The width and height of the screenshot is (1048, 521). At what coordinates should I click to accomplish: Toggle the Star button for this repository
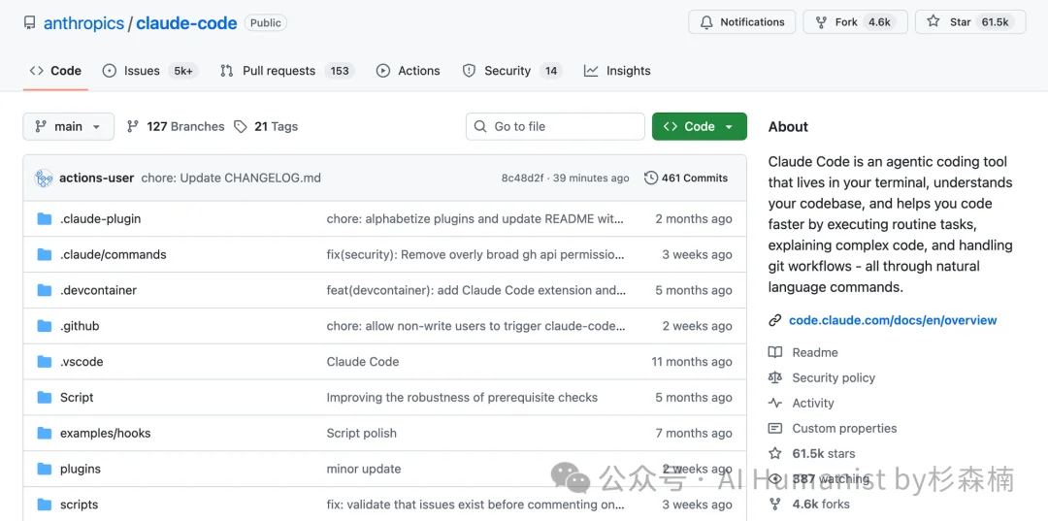coord(969,22)
